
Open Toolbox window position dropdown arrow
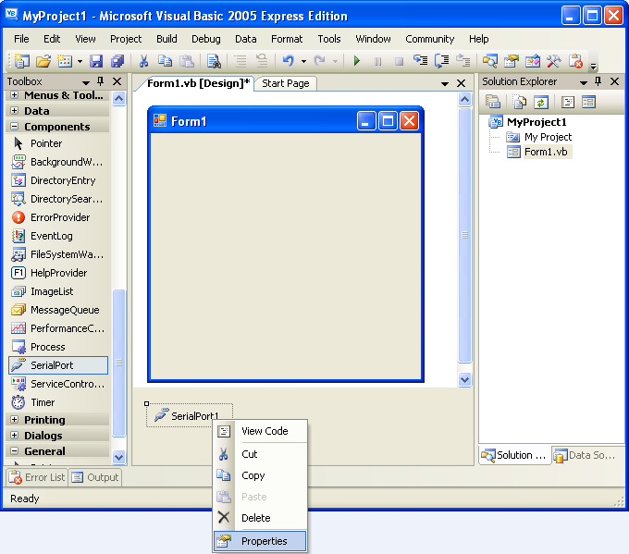click(x=86, y=82)
